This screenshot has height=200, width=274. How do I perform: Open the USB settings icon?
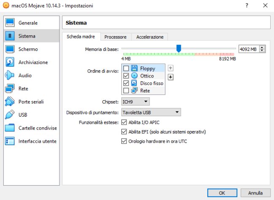point(10,115)
